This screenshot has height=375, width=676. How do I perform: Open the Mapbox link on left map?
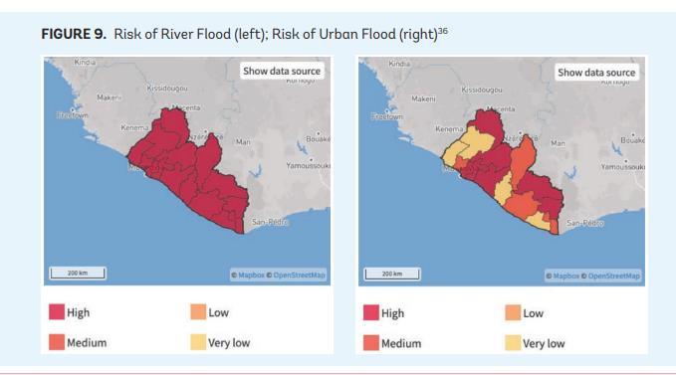coord(251,275)
